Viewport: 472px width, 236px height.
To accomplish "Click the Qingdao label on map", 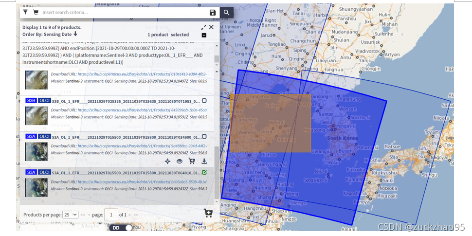I will tap(259, 140).
